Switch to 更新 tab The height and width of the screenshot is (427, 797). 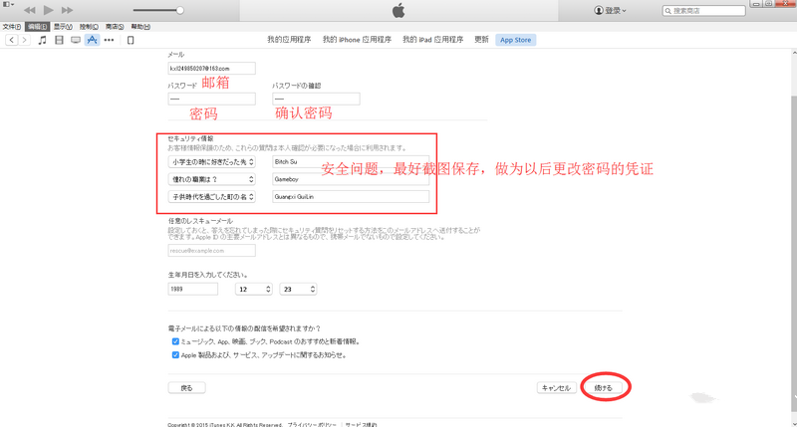(481, 40)
